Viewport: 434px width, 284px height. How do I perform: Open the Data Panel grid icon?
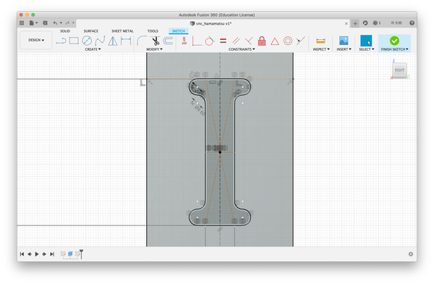pyautogui.click(x=22, y=23)
